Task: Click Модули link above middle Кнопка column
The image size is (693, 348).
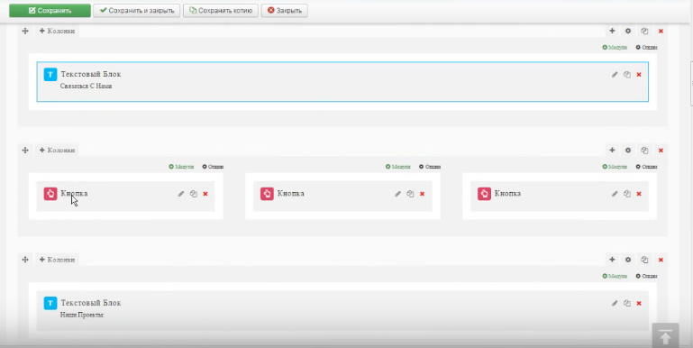Action: pyautogui.click(x=397, y=167)
